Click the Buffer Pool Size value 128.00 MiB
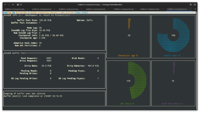The width and height of the screenshot is (200, 113). [x=45, y=20]
